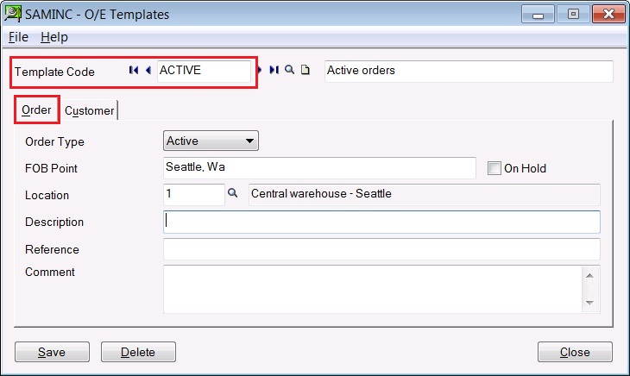The width and height of the screenshot is (630, 376).
Task: Maximize the O/E Templates window
Action: pyautogui.click(x=573, y=15)
